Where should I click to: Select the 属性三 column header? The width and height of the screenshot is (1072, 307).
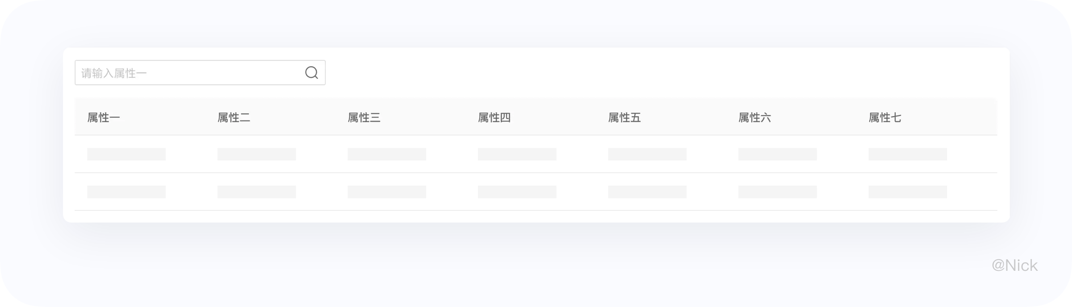pyautogui.click(x=364, y=118)
